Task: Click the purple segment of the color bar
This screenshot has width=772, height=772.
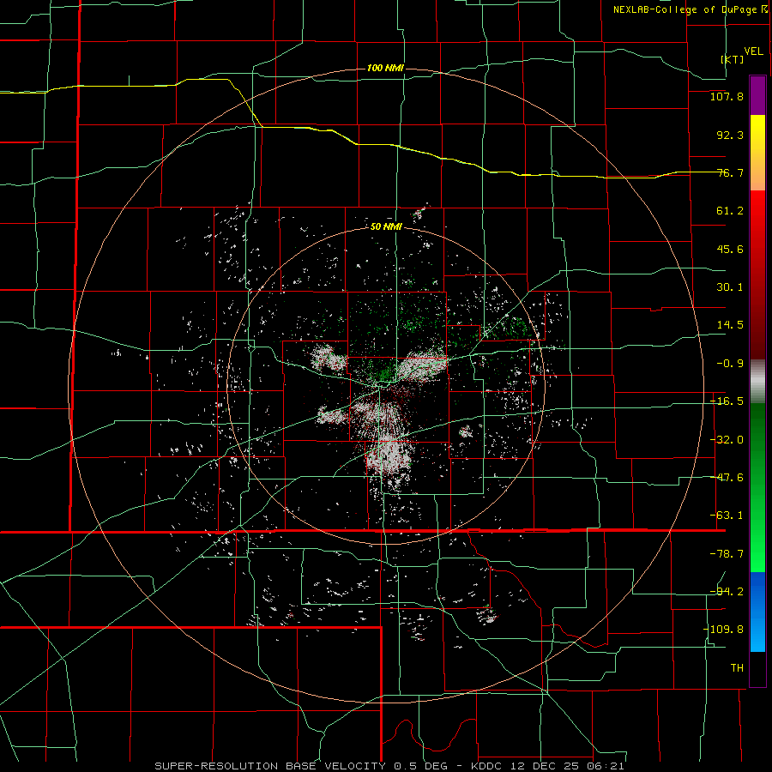Action: [x=757, y=95]
